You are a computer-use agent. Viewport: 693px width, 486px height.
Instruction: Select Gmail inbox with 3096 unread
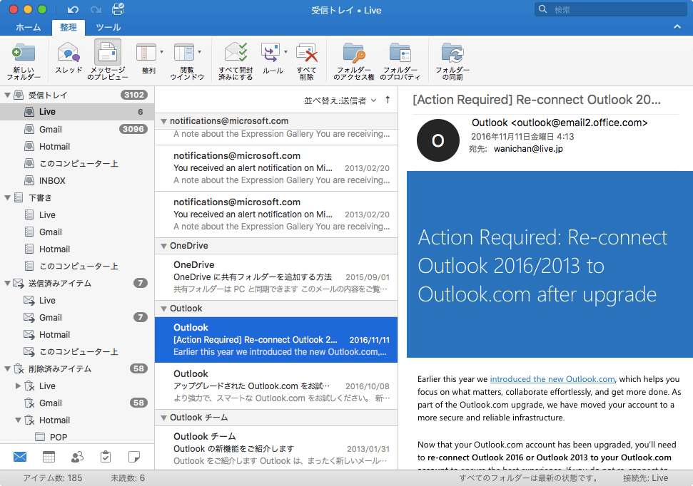coord(77,129)
